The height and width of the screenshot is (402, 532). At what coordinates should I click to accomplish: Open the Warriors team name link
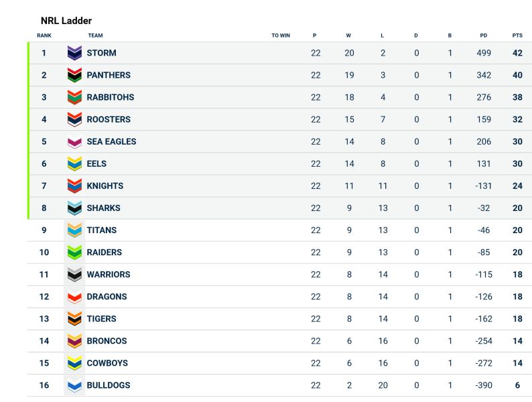[109, 275]
